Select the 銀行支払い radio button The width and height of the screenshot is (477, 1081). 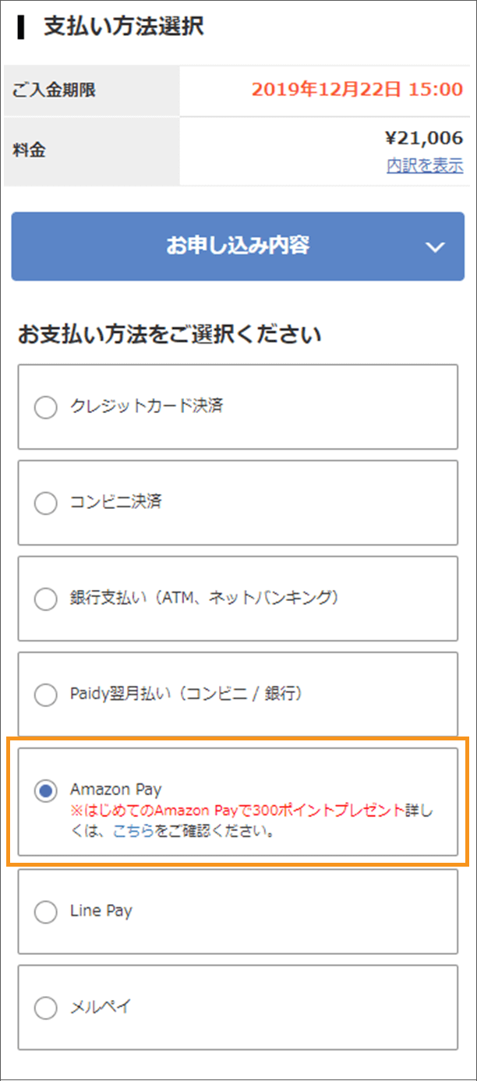point(46,599)
